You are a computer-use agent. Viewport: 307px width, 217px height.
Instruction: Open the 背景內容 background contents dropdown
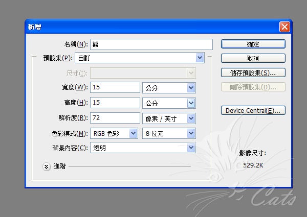pyautogui.click(x=143, y=148)
